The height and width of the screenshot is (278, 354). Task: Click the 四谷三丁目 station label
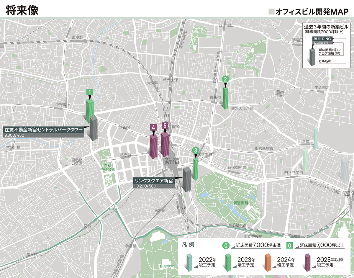click(294, 172)
